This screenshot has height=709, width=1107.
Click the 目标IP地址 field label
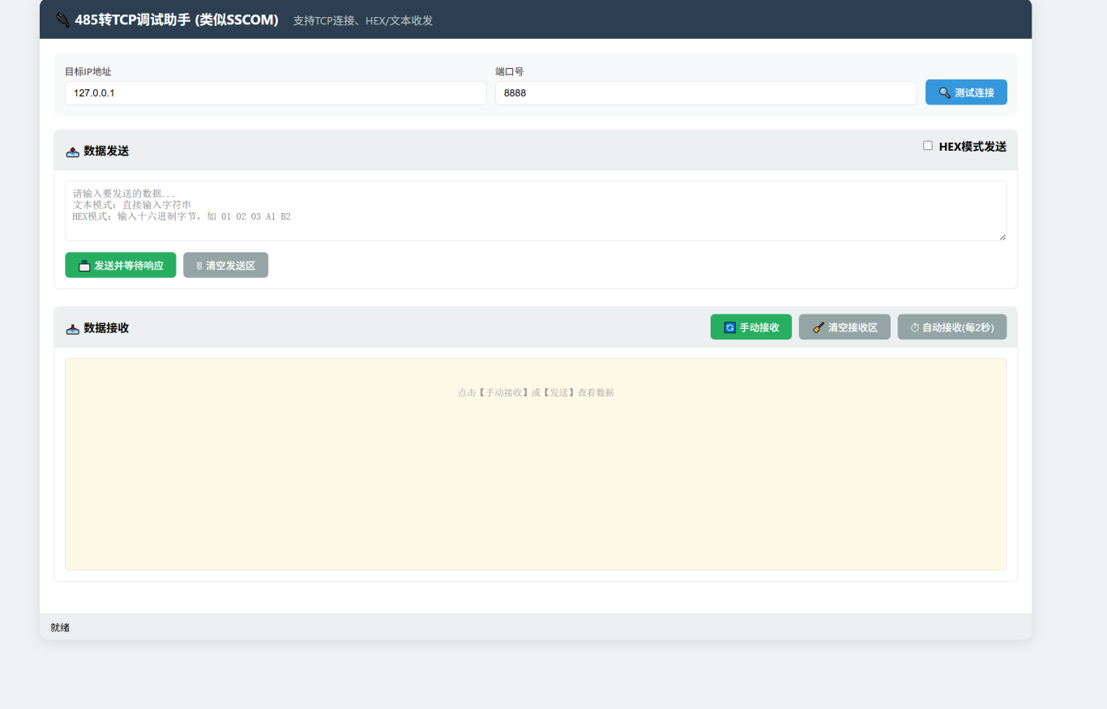(x=88, y=71)
